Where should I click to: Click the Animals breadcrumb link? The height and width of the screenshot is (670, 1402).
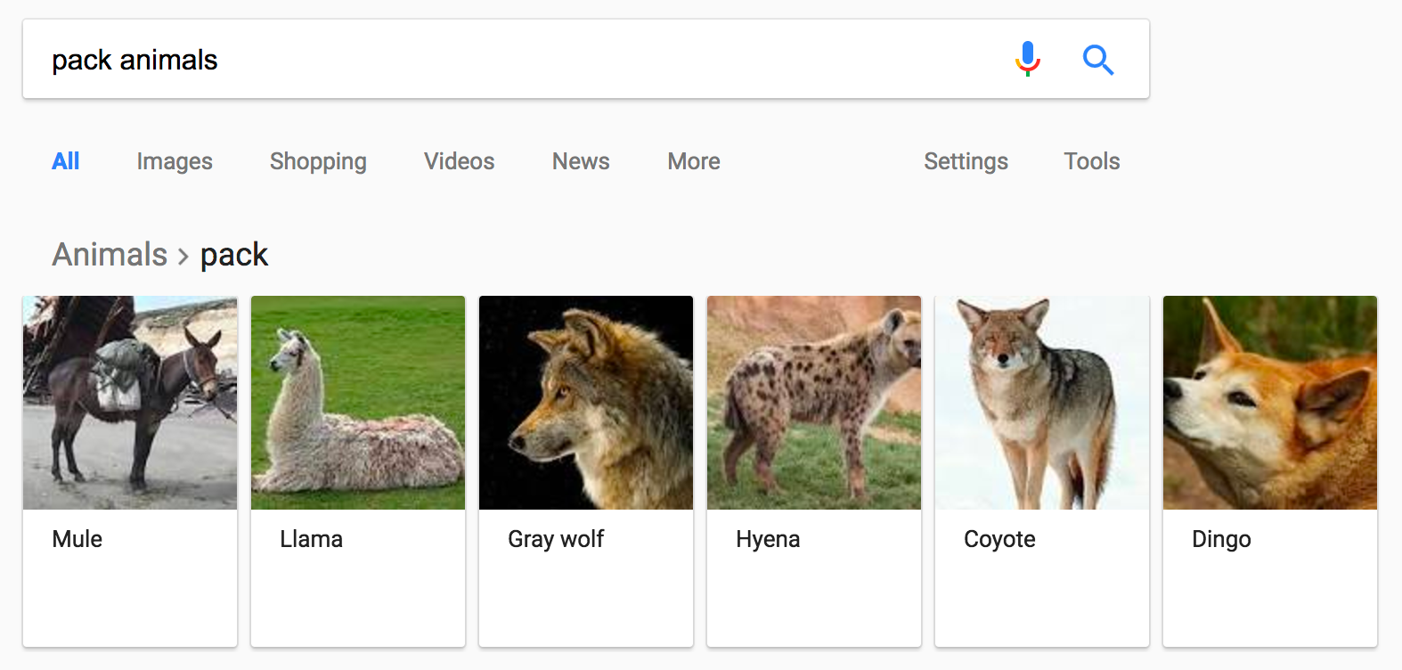(x=110, y=255)
